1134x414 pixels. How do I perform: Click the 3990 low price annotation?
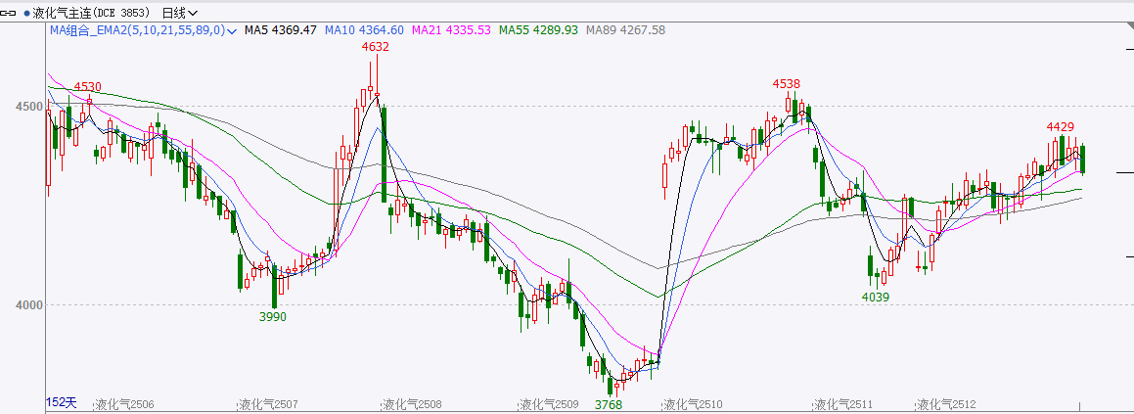(272, 317)
